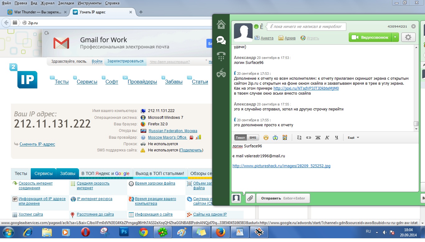Click the chat history scrollbar up arrow
Image resolution: width=425 pixels, height=242 pixels.
point(416,47)
